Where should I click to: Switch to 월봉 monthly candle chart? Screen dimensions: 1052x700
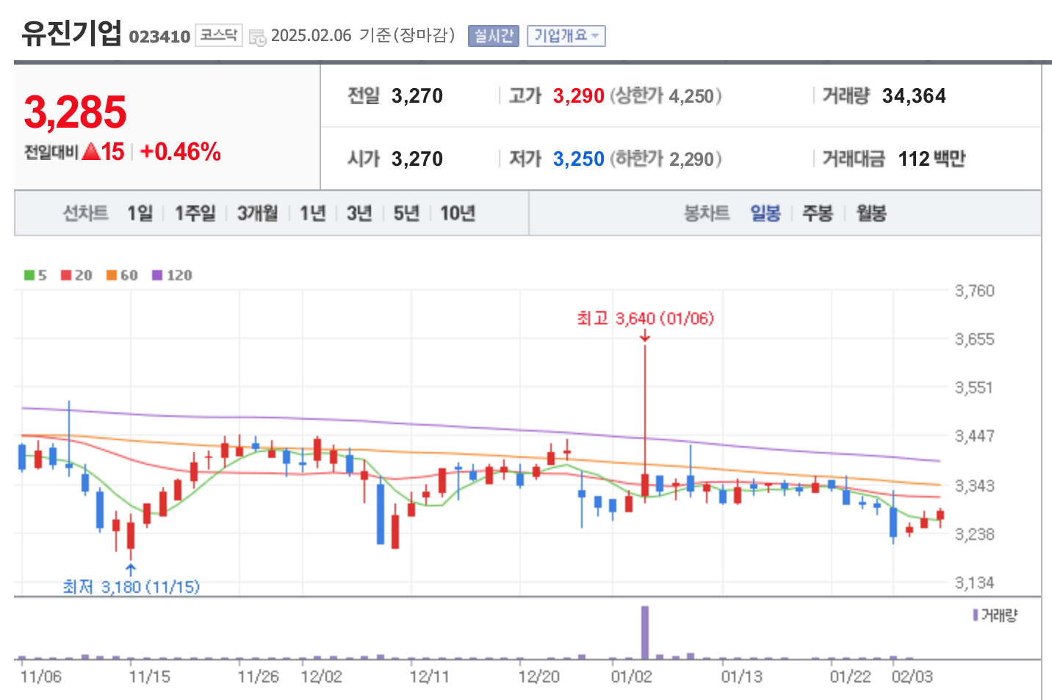click(871, 213)
